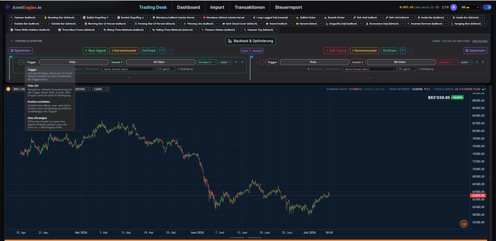Select the Piercing Line (bullisch) chip
The width and height of the screenshot is (496, 241).
coord(198,24)
